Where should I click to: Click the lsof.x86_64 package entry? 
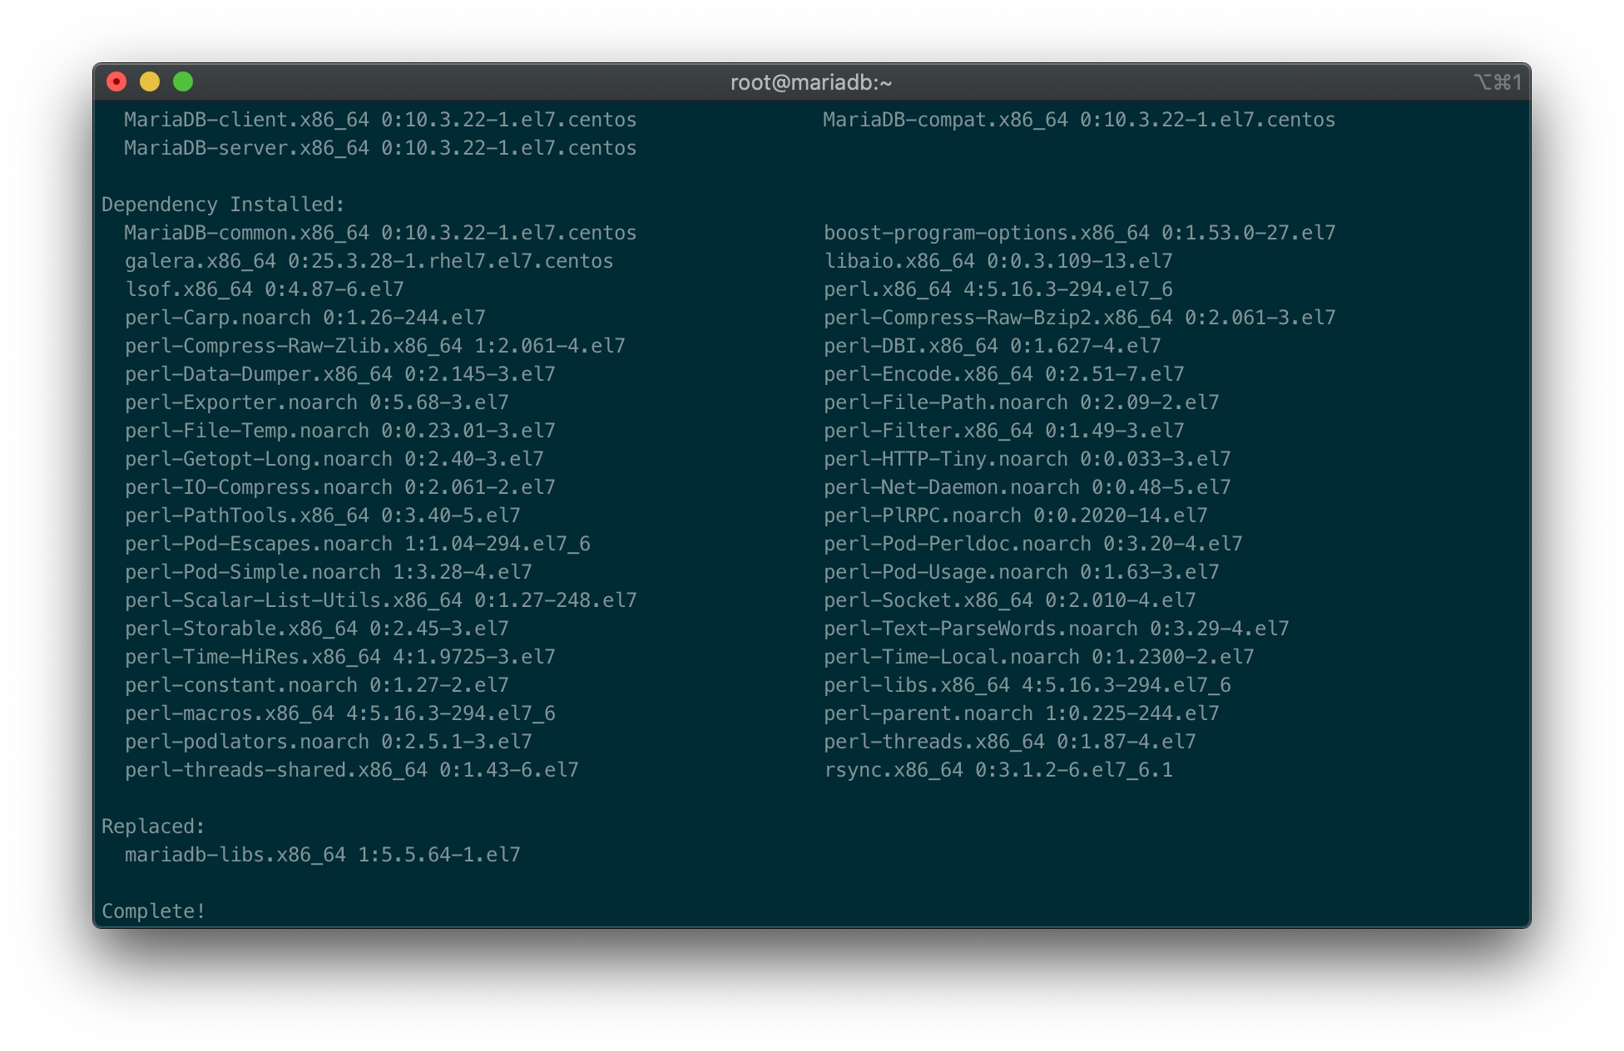[x=264, y=289]
